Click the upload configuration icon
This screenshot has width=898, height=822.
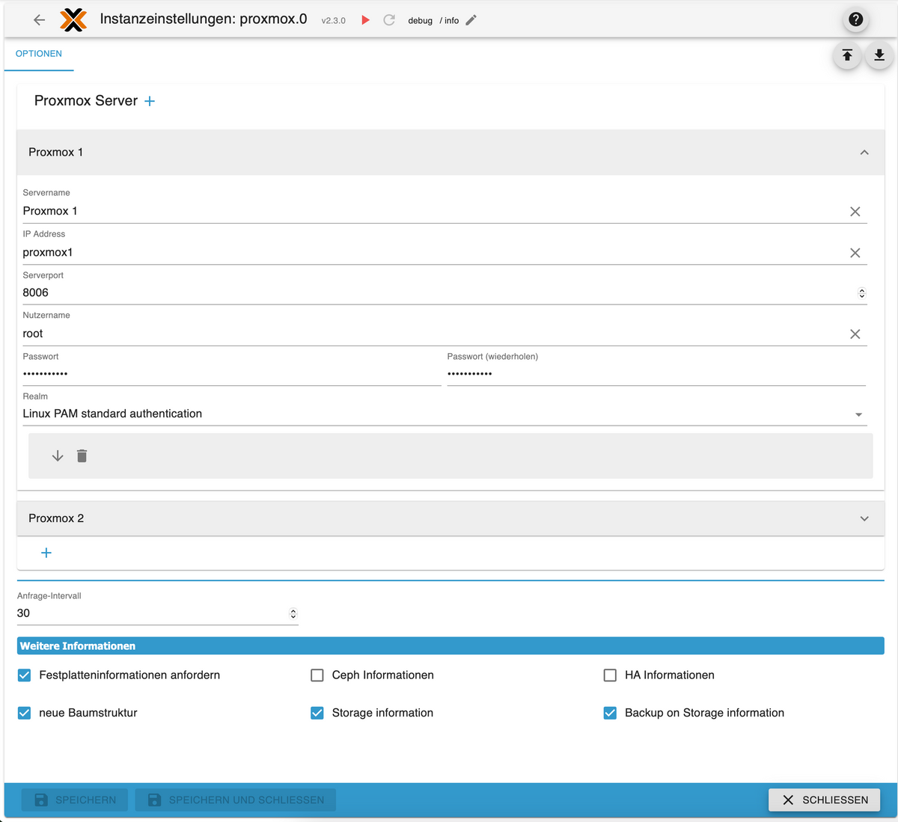[847, 55]
